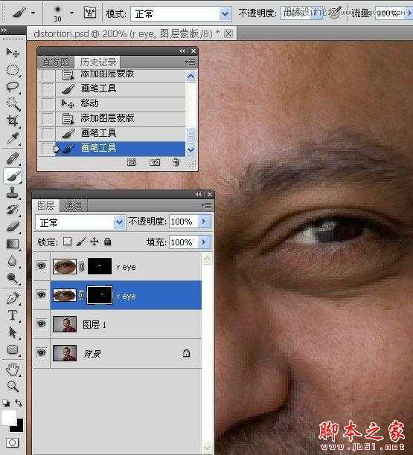Select the 移动 history state

[112, 103]
